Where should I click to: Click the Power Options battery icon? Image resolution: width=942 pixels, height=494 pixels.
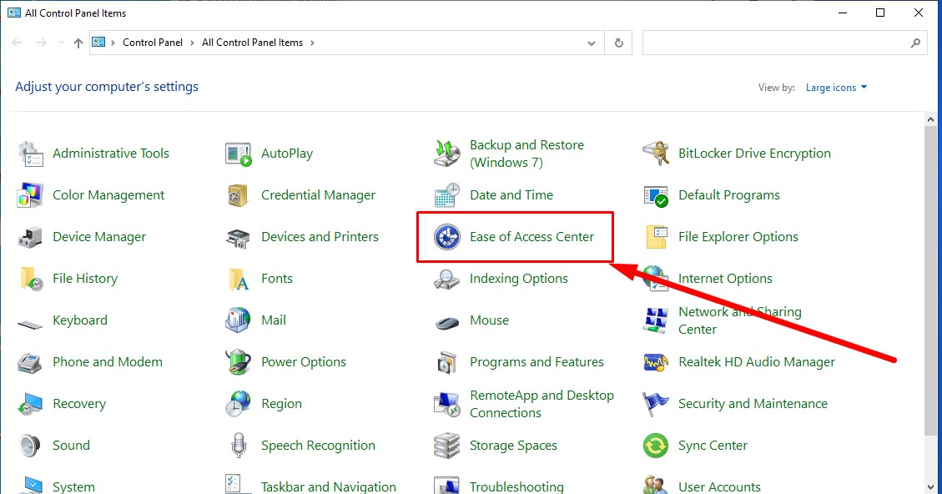[x=239, y=362]
